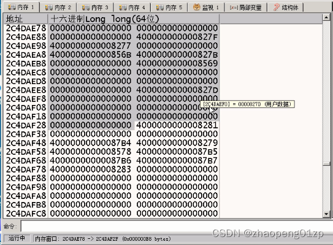Screen dimensions: 333x245
Task: Click value 400000000000827B
Action: click(177, 55)
